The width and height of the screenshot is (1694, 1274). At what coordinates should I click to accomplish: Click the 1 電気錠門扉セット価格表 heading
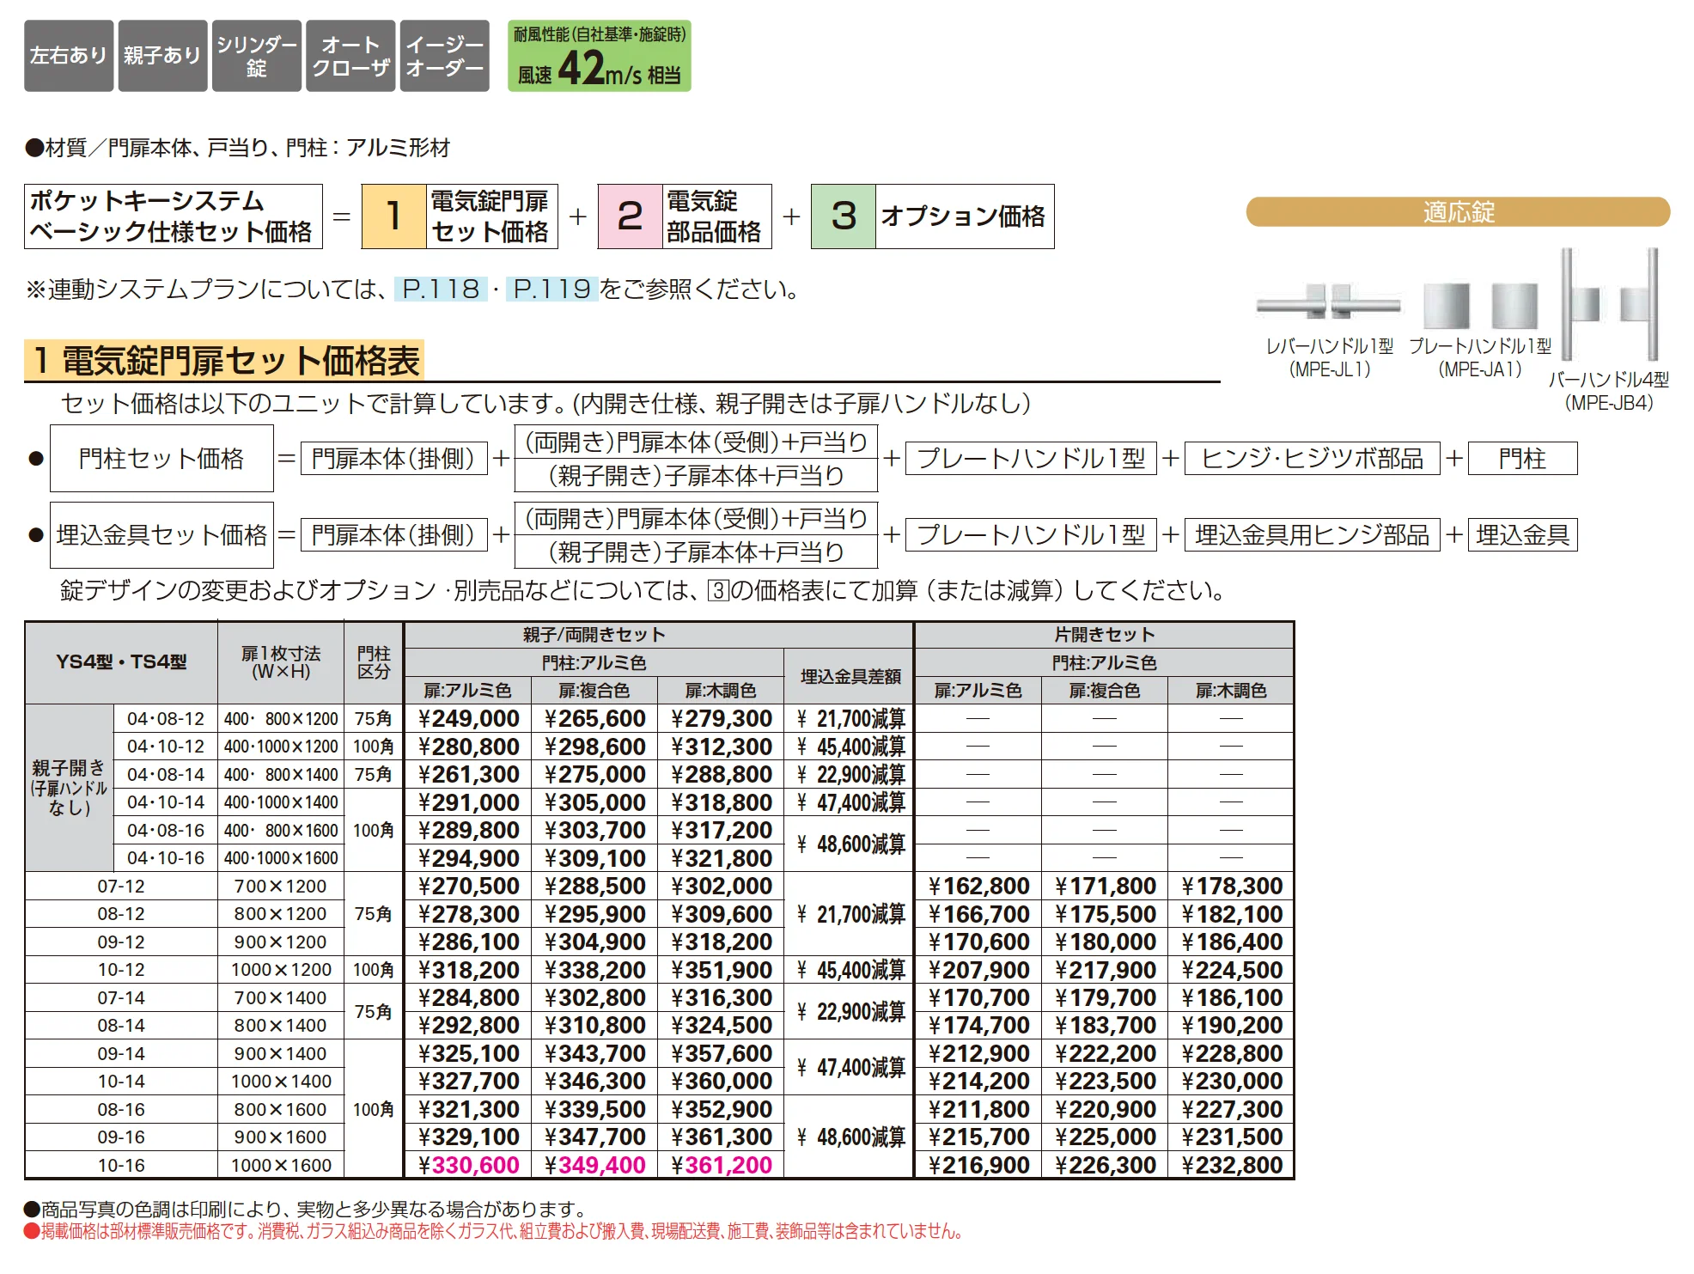pyautogui.click(x=225, y=361)
